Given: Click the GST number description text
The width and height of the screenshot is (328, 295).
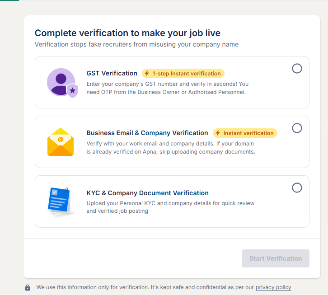Looking at the screenshot, I should click(168, 88).
